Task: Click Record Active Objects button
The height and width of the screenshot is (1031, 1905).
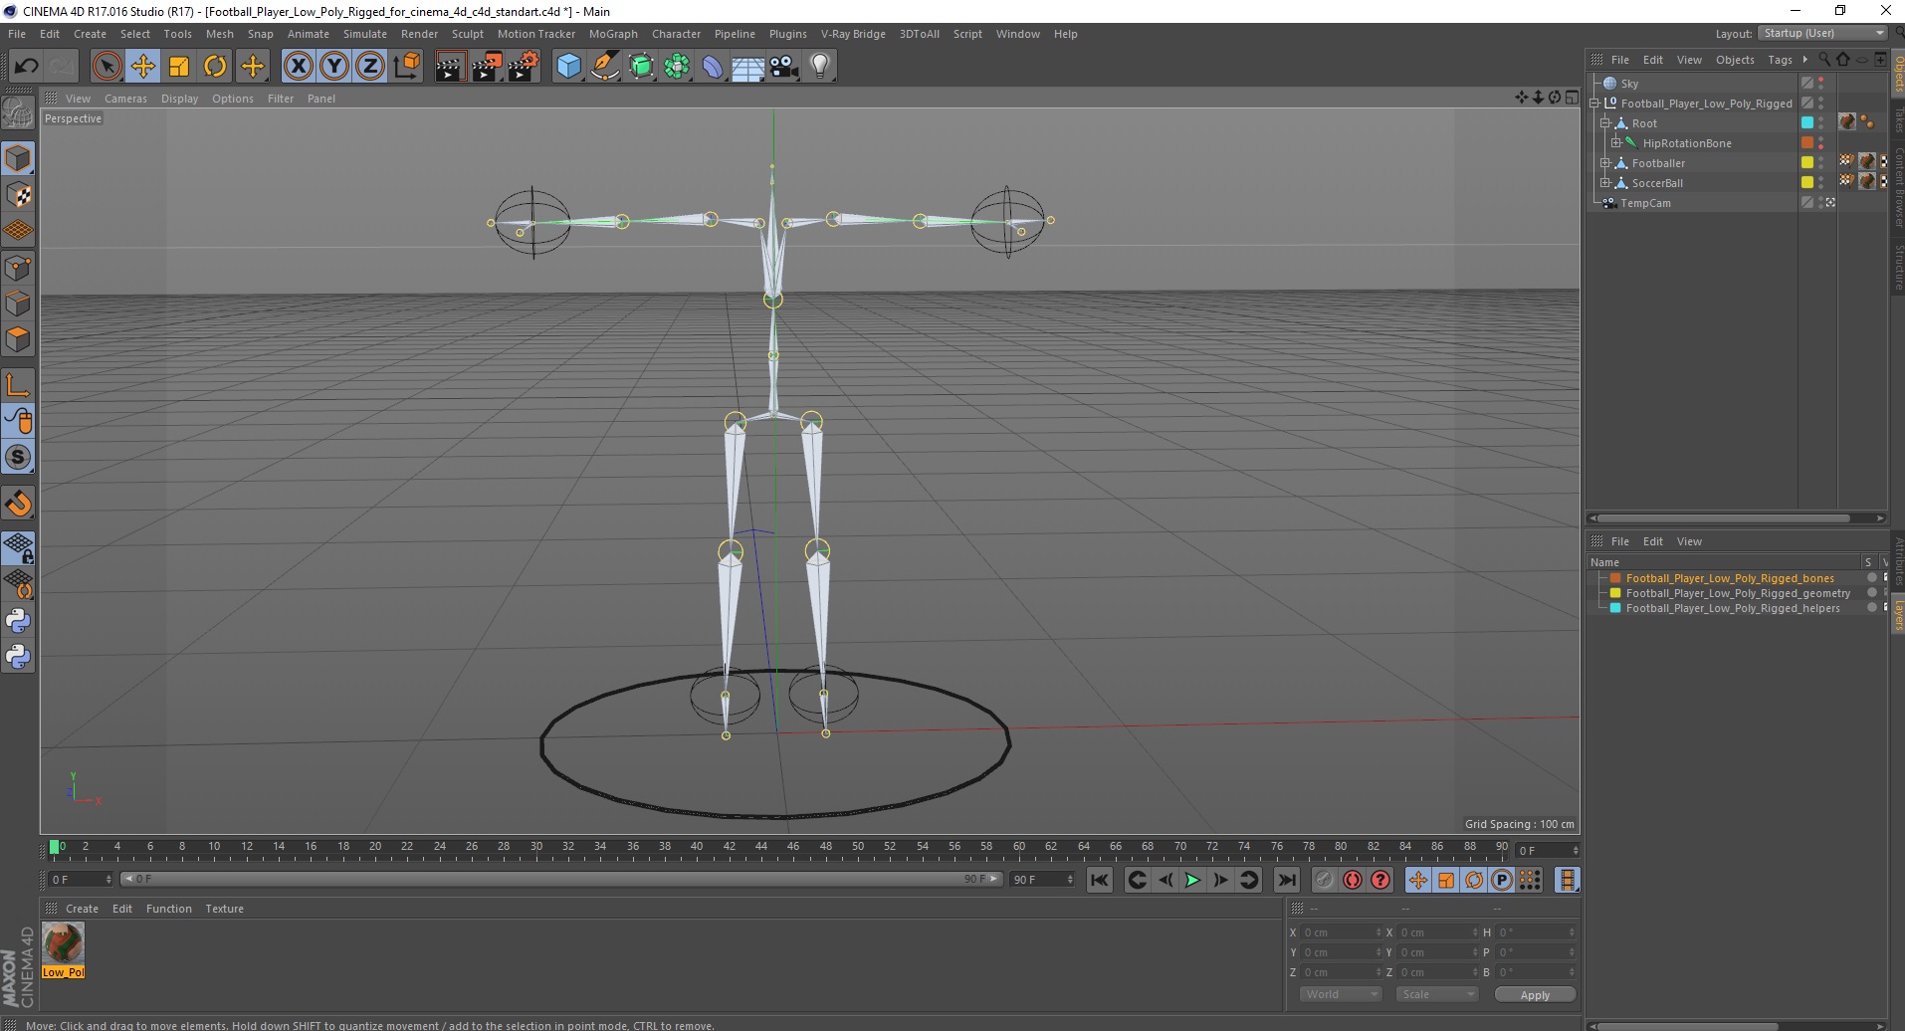Action: point(1324,880)
